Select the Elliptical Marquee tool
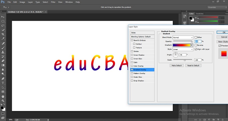 pos(3,21)
